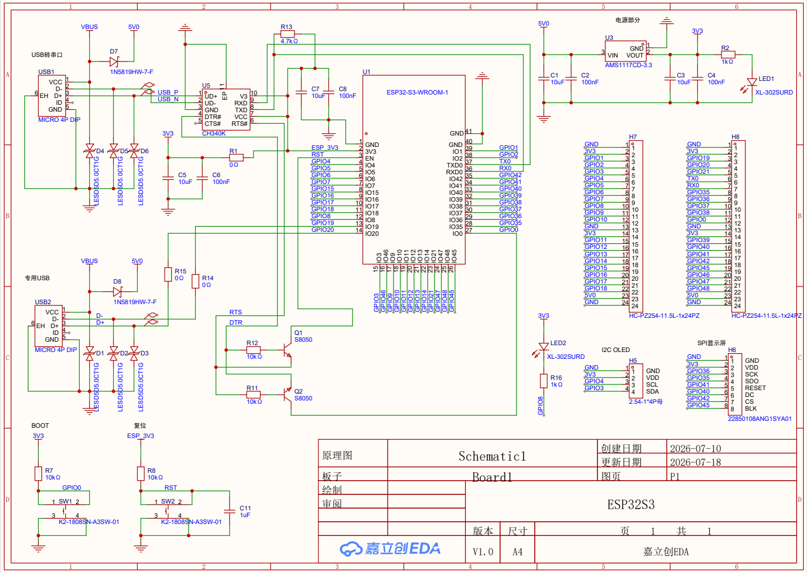
Task: Select the USB1 MICRO 4P DIP label
Action: (x=59, y=120)
